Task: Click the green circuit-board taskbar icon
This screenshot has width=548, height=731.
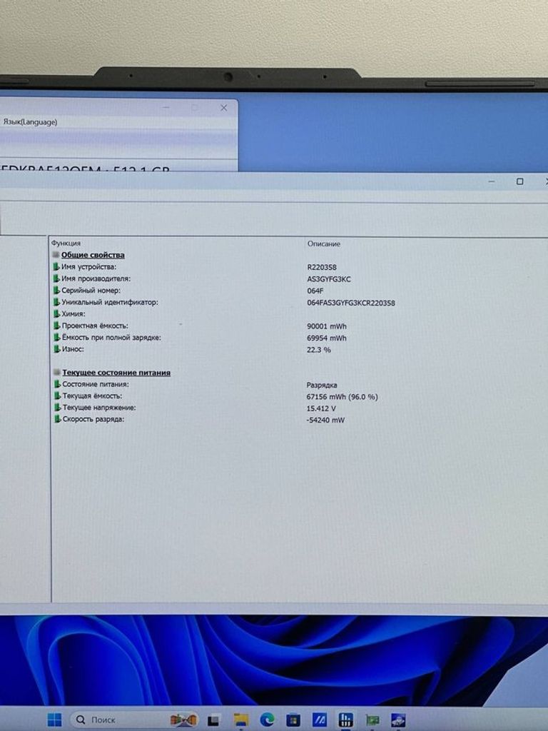Action: pos(371,720)
